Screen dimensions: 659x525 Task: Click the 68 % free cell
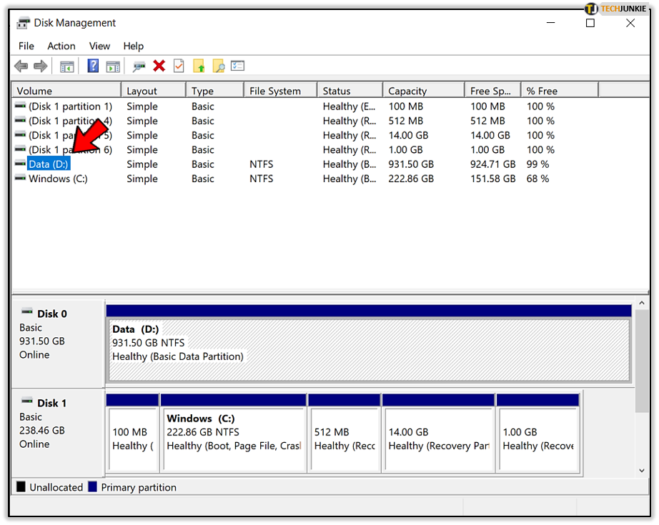537,179
